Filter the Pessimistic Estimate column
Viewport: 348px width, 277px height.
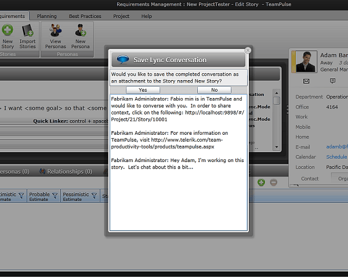click(94, 196)
